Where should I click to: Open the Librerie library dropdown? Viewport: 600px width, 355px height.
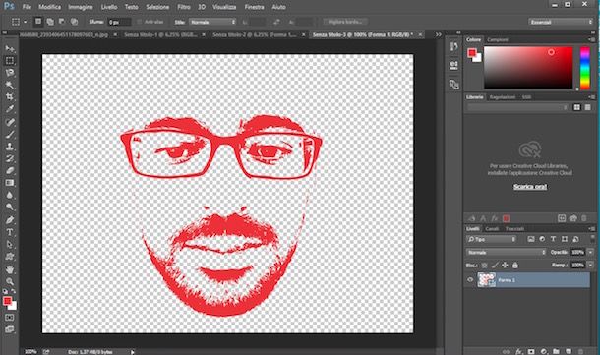pyautogui.click(x=517, y=107)
